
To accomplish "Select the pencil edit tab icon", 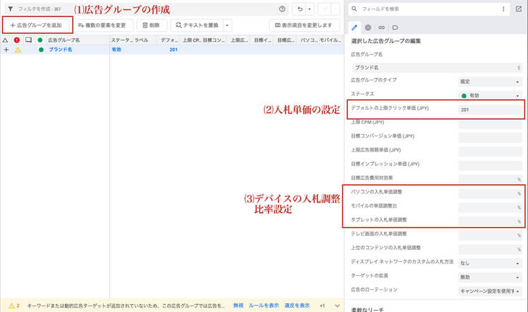I will 354,28.
